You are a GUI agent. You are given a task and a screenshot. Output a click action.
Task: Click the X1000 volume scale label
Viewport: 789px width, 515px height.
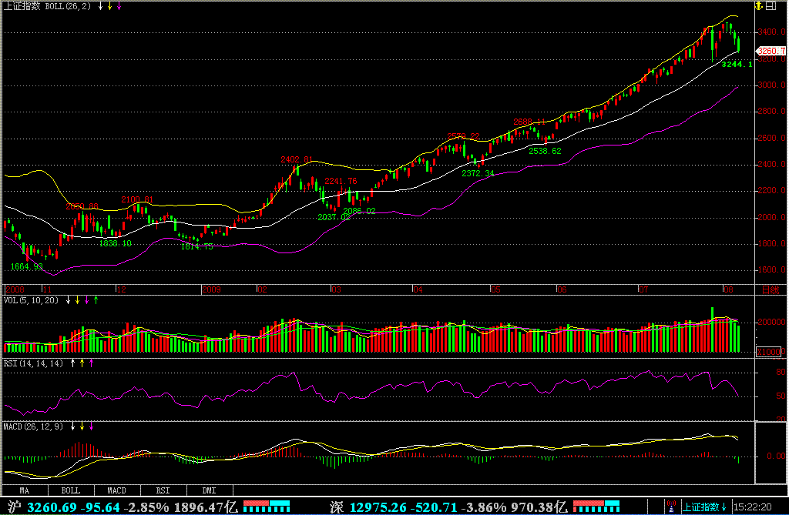pos(768,352)
